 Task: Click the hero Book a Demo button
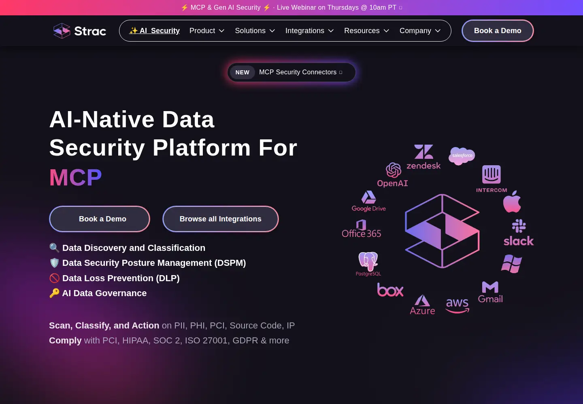pyautogui.click(x=100, y=219)
